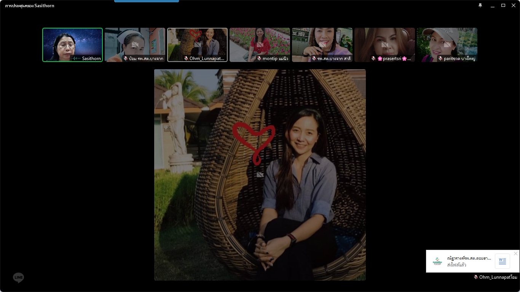Select montip แม่นิว participant thumbnail
Viewport: 520px width, 292px height.
tap(260, 38)
